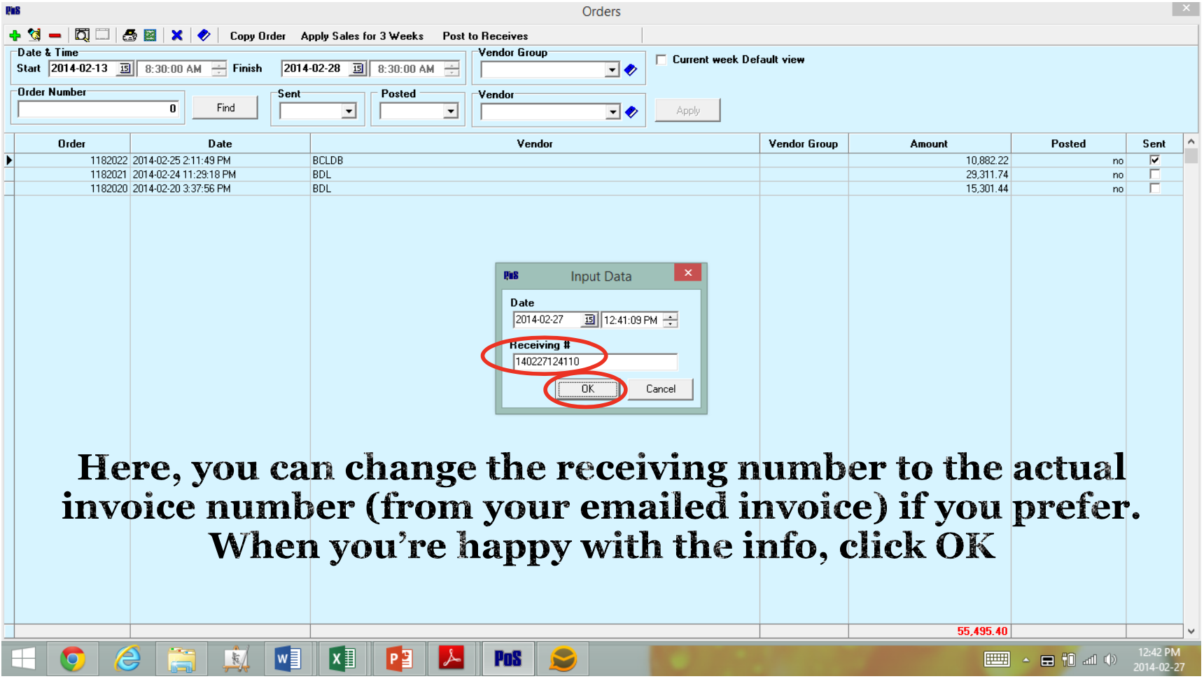Open File Explorer from taskbar

pos(181,659)
